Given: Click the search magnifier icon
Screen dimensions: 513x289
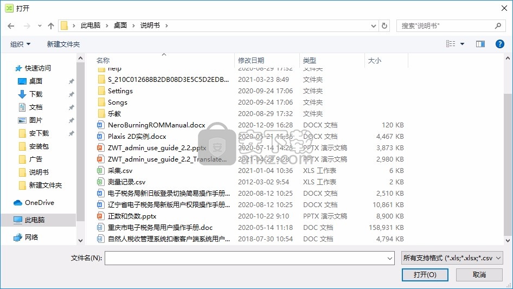Looking at the screenshot, I should pyautogui.click(x=498, y=25).
